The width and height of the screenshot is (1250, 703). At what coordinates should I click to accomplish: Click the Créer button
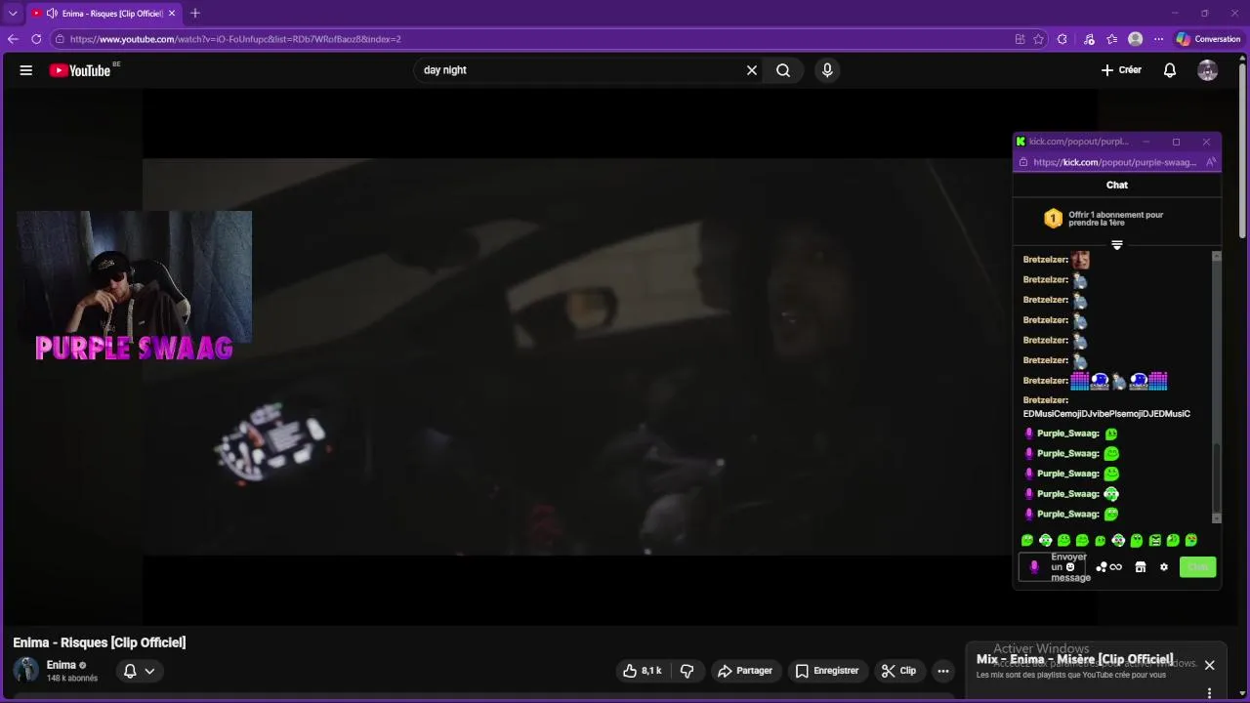(1121, 70)
